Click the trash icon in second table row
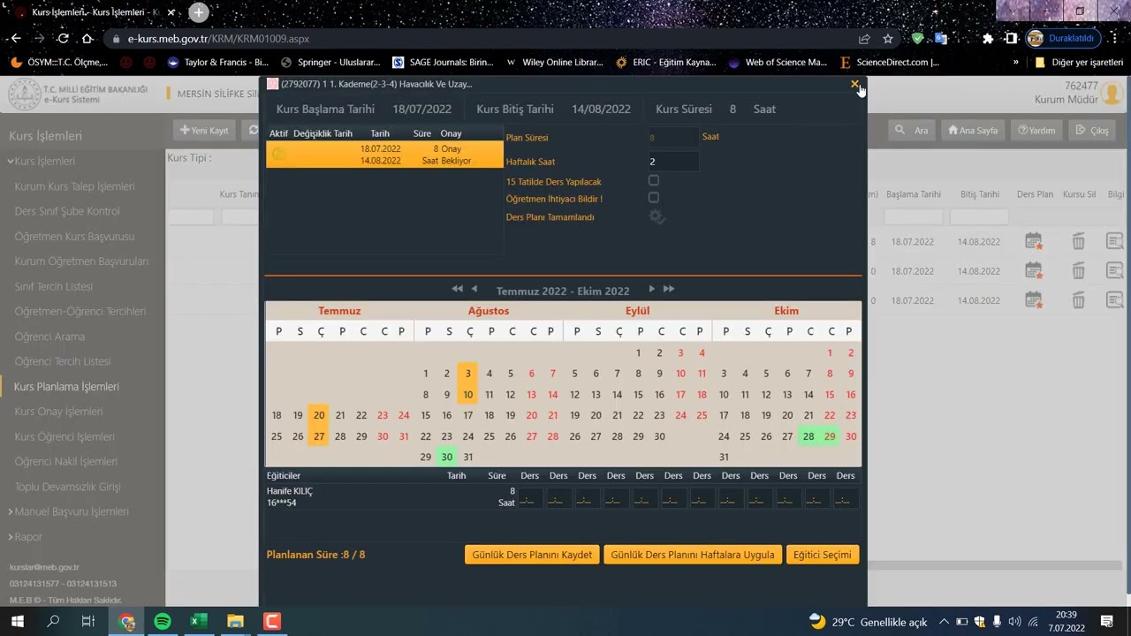Viewport: 1131px width, 636px height. tap(1078, 271)
